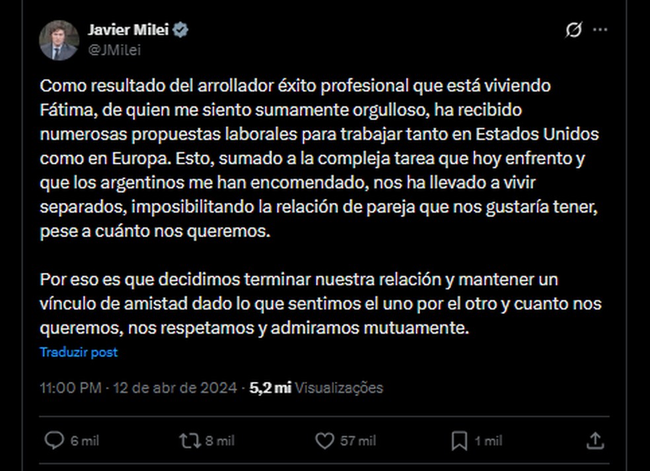Open repost options from the retweet icon
The height and width of the screenshot is (471, 650).
click(190, 440)
